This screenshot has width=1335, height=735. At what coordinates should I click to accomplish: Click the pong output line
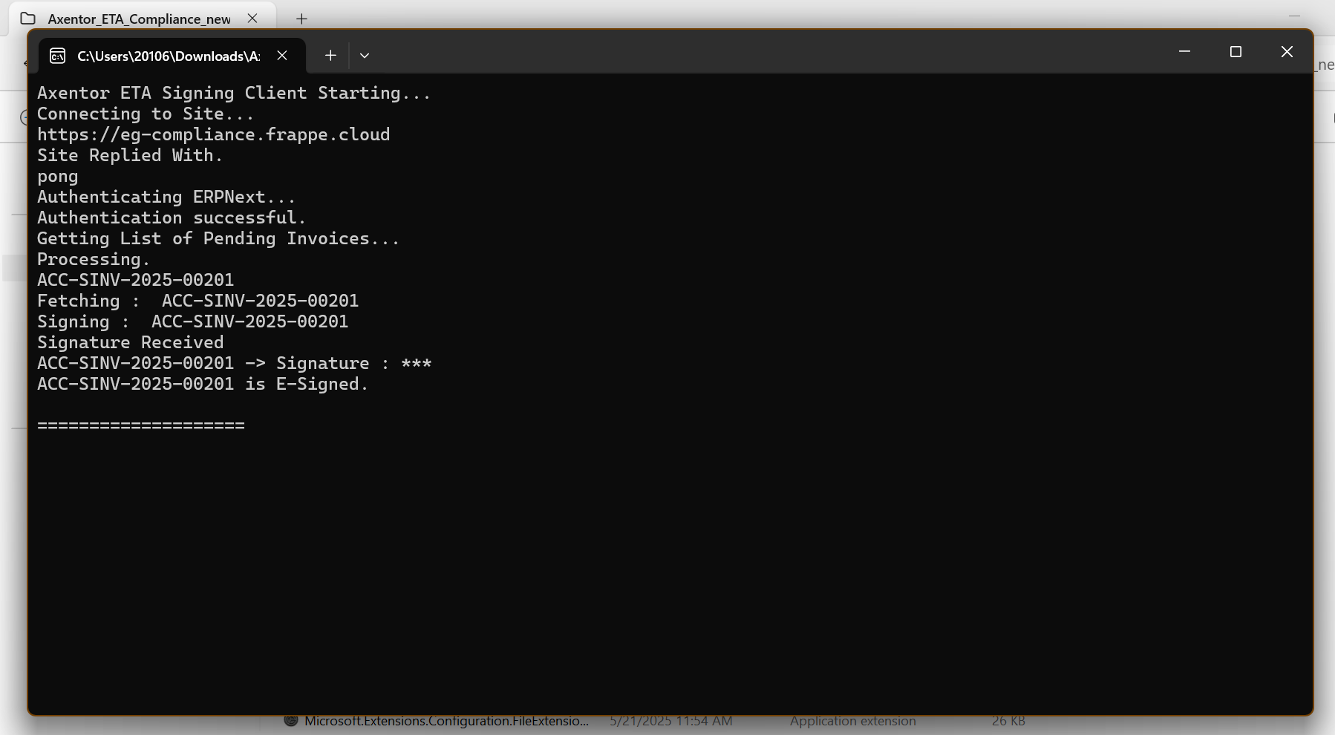click(57, 177)
